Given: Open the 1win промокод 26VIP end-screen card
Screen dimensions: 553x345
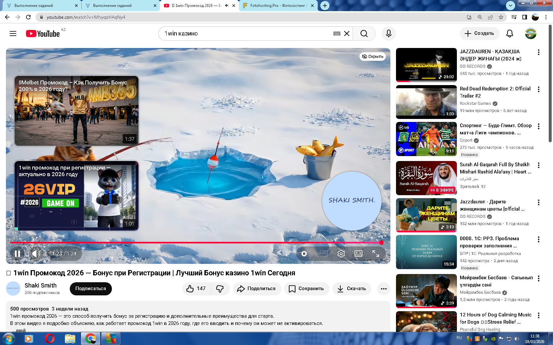Looking at the screenshot, I should 76,196.
